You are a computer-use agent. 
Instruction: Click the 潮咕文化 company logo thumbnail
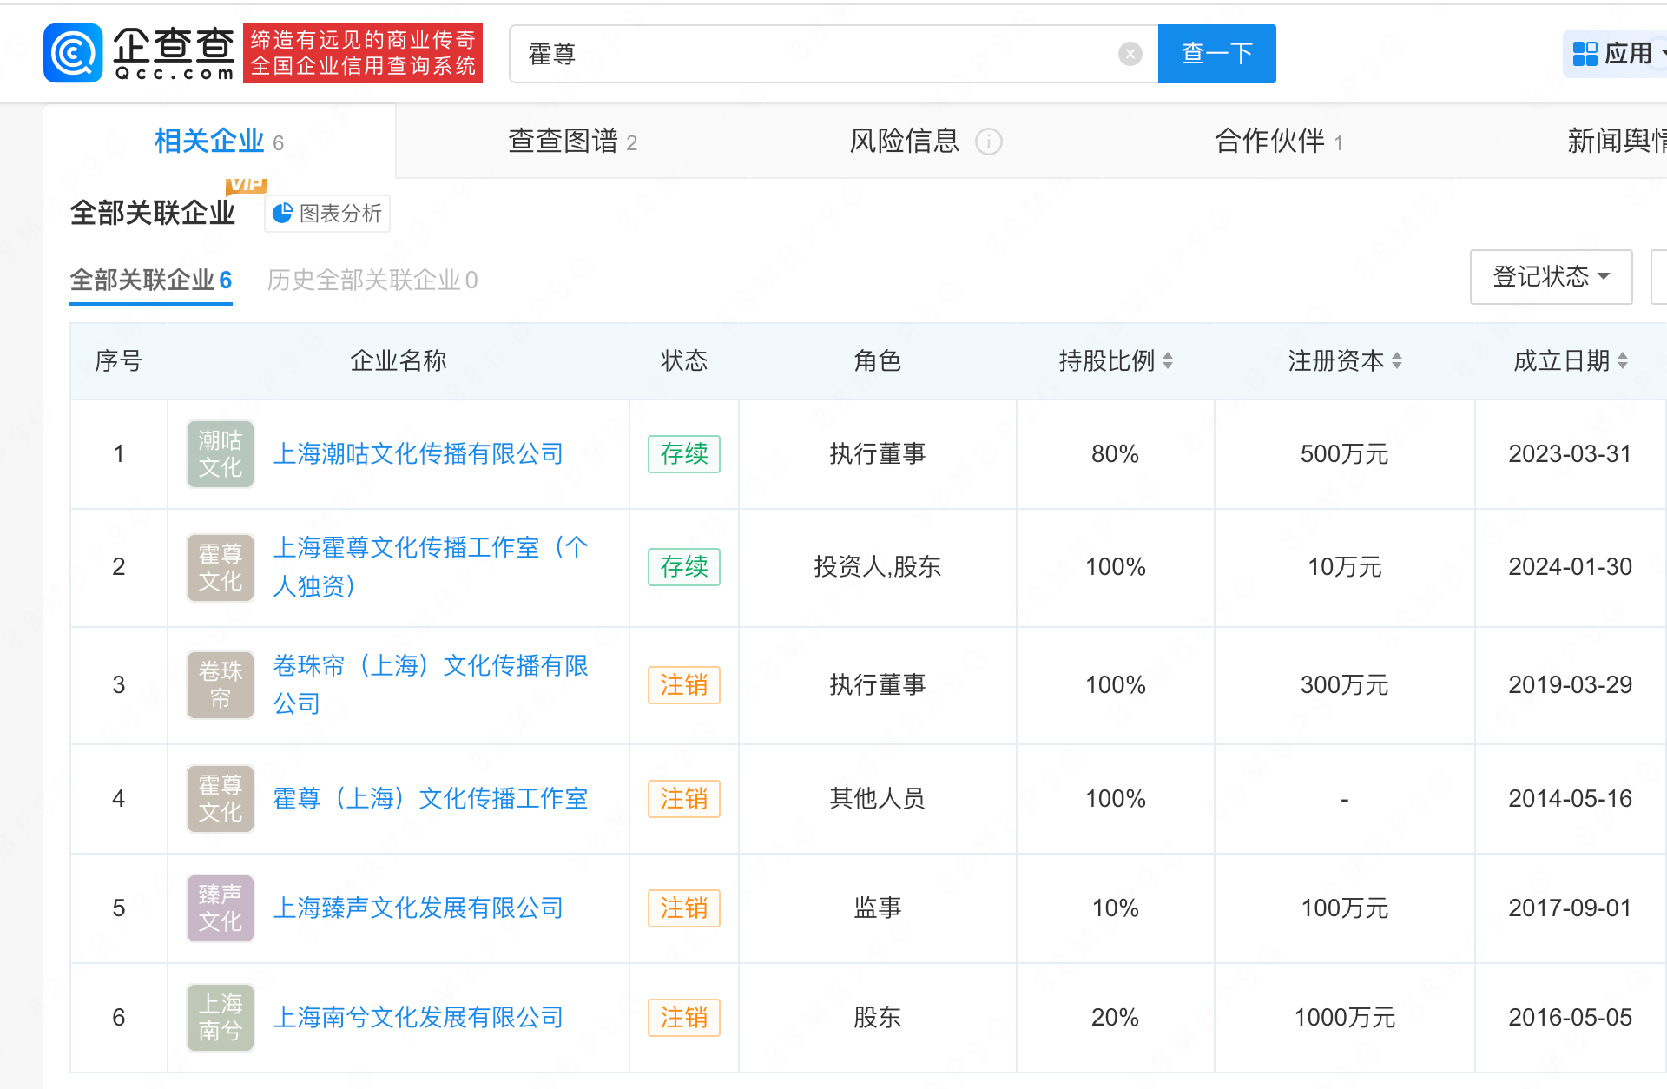tap(221, 454)
